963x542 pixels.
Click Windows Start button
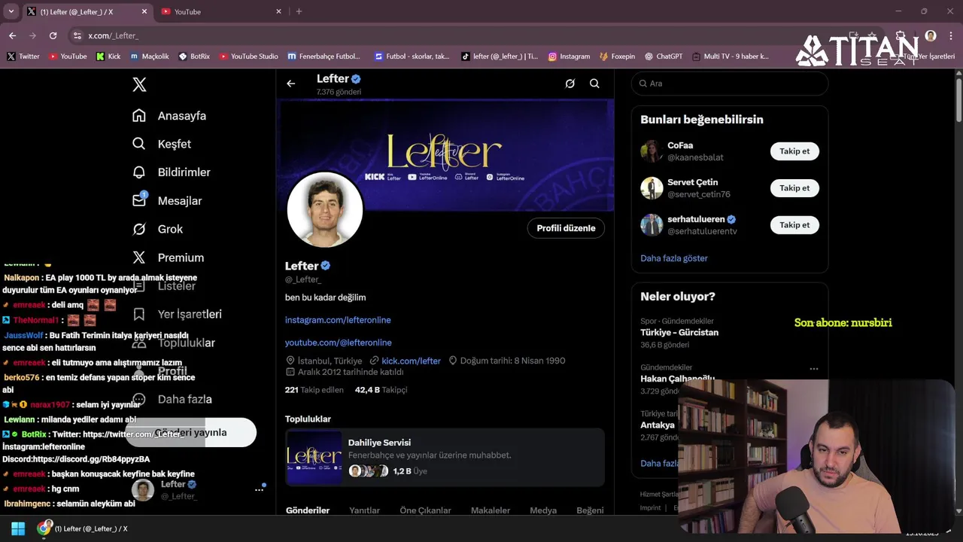18,528
